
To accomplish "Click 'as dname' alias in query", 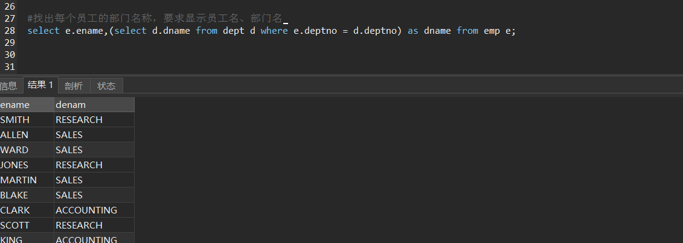I will point(429,31).
